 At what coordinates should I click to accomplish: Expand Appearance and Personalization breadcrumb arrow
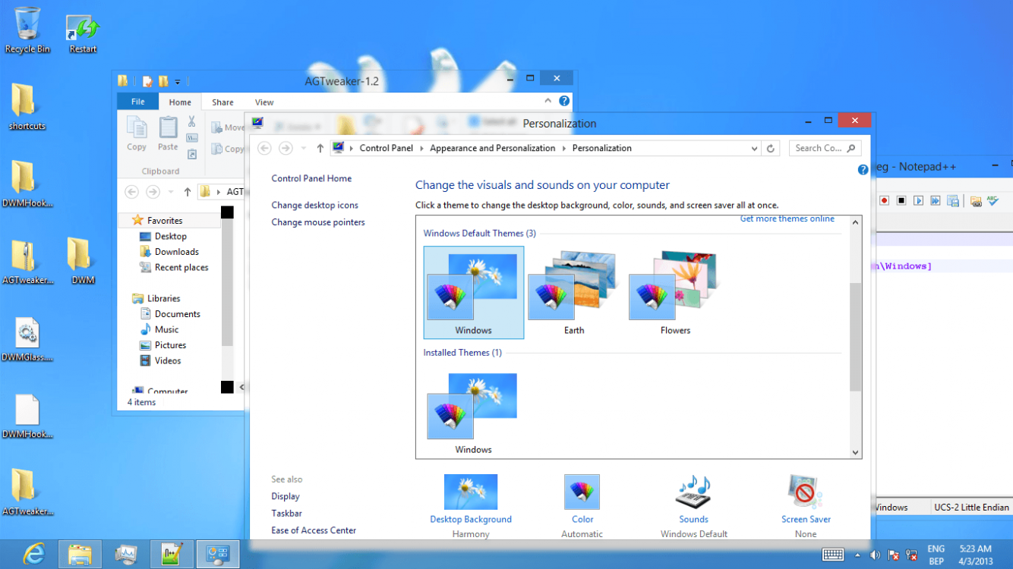click(564, 149)
